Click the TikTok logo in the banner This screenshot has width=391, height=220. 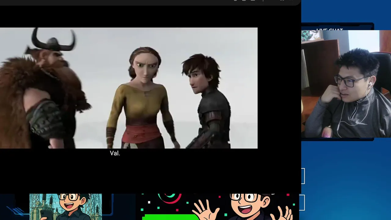click(x=170, y=198)
